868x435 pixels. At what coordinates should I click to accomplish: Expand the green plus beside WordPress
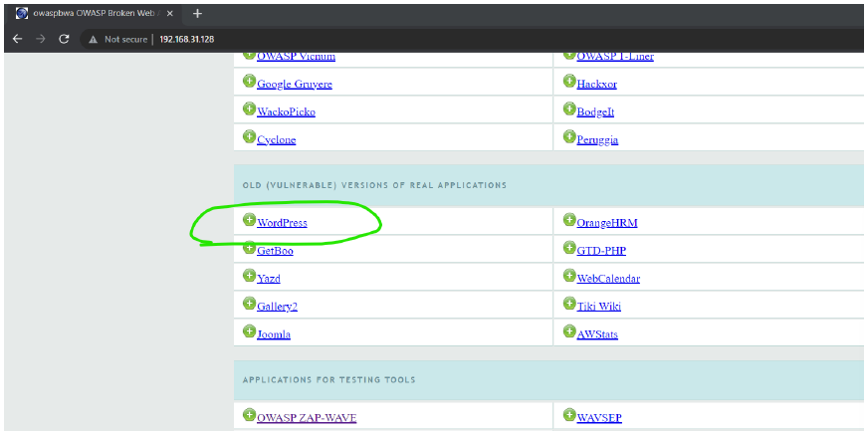(x=249, y=220)
